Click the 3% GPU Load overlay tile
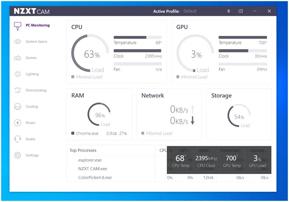Viewport: 289px width, 202px height. coord(257,161)
